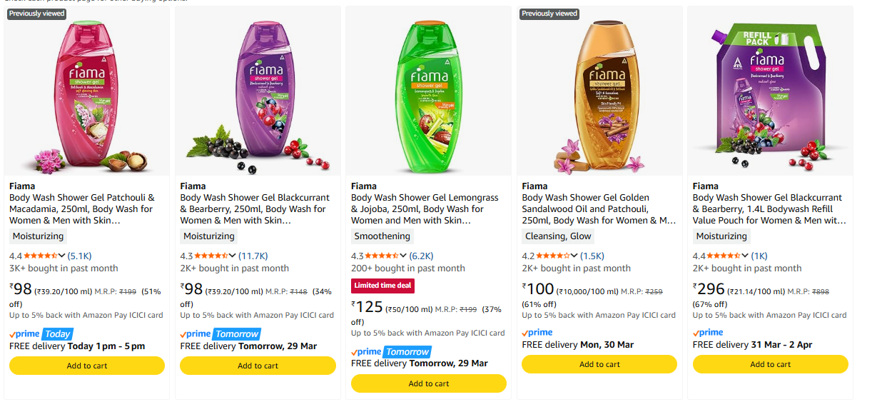Click the Prime logo on Refill Pouch listing
This screenshot has width=877, height=402.
(708, 332)
